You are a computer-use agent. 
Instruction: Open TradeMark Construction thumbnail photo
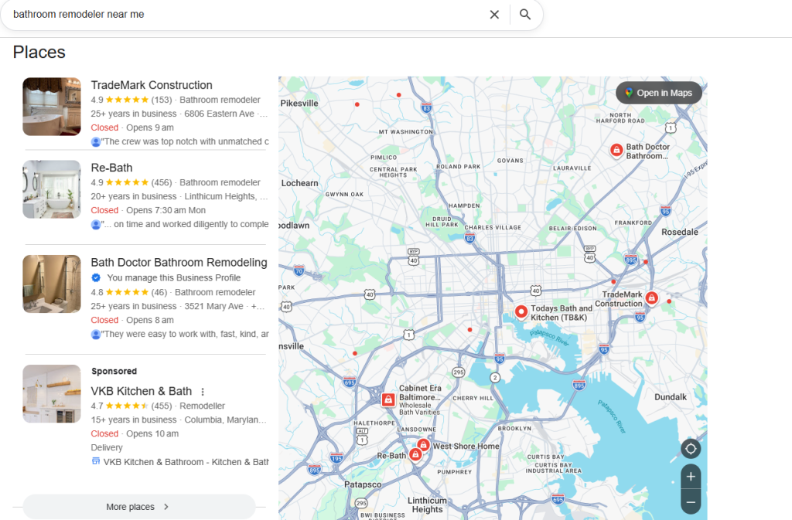tap(52, 107)
